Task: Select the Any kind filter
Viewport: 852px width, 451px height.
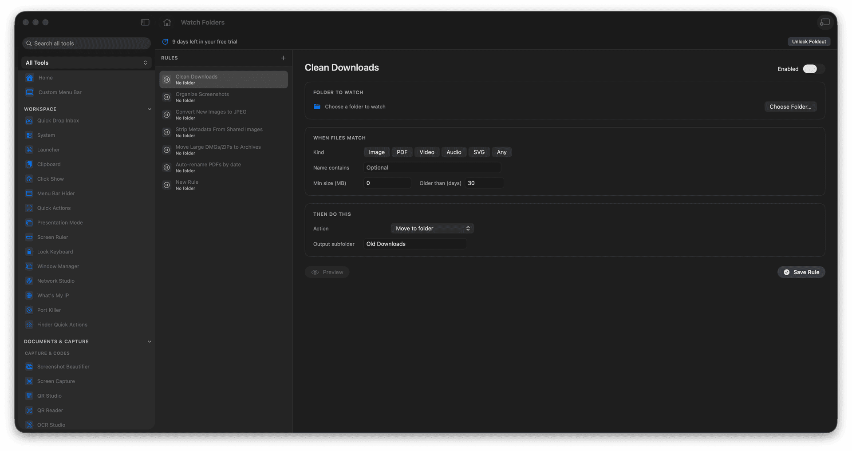Action: (502, 152)
